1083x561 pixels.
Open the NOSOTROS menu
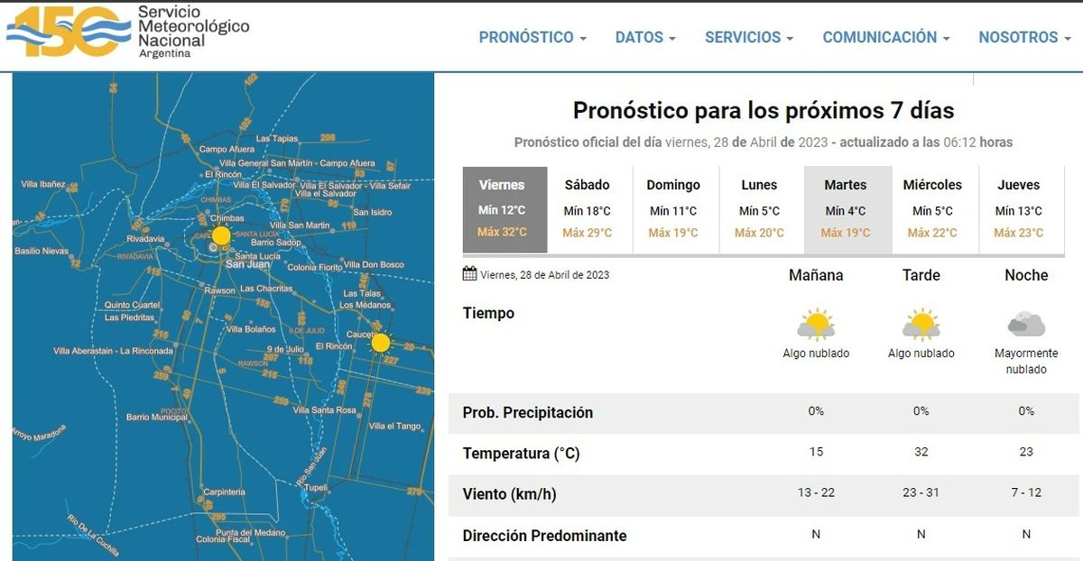(x=1024, y=37)
